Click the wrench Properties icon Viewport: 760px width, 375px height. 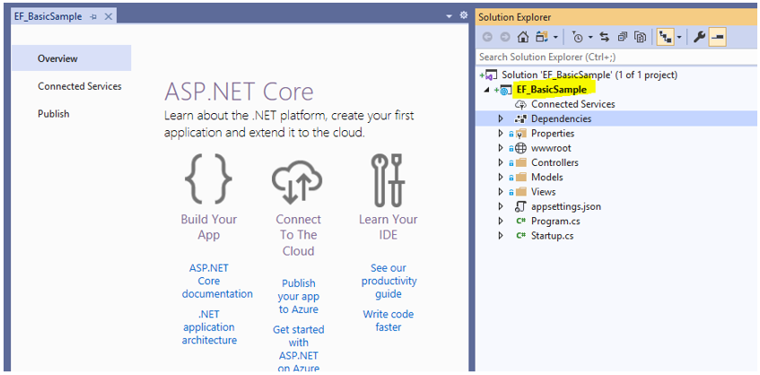tap(699, 38)
